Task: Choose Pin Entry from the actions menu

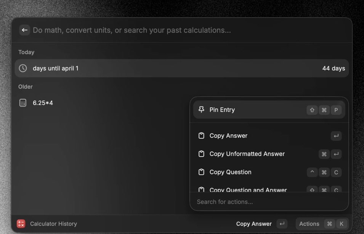Action: [269, 110]
